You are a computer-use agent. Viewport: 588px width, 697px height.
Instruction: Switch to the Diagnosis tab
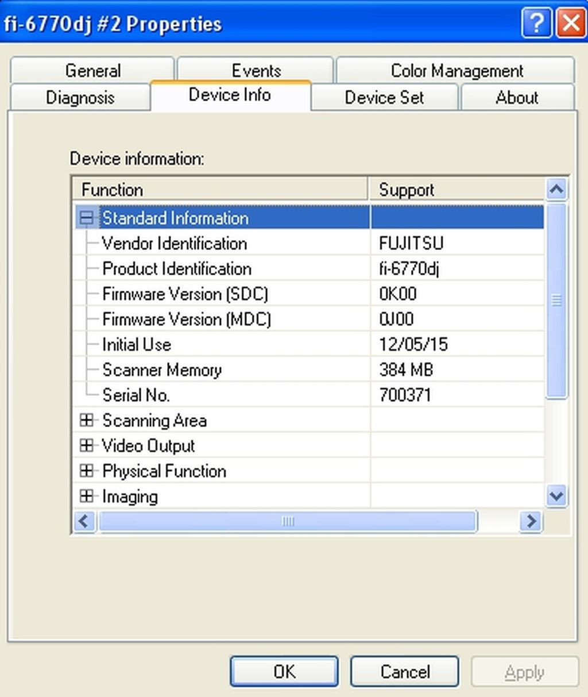(x=80, y=98)
